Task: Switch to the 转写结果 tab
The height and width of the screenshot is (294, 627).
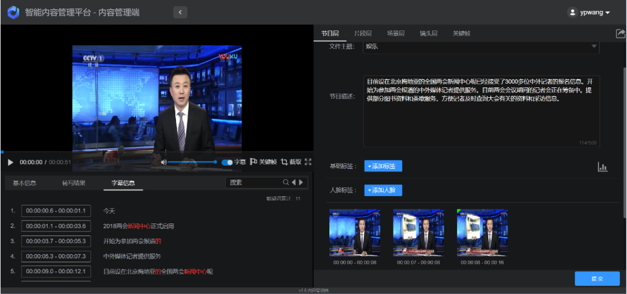Action: click(74, 183)
